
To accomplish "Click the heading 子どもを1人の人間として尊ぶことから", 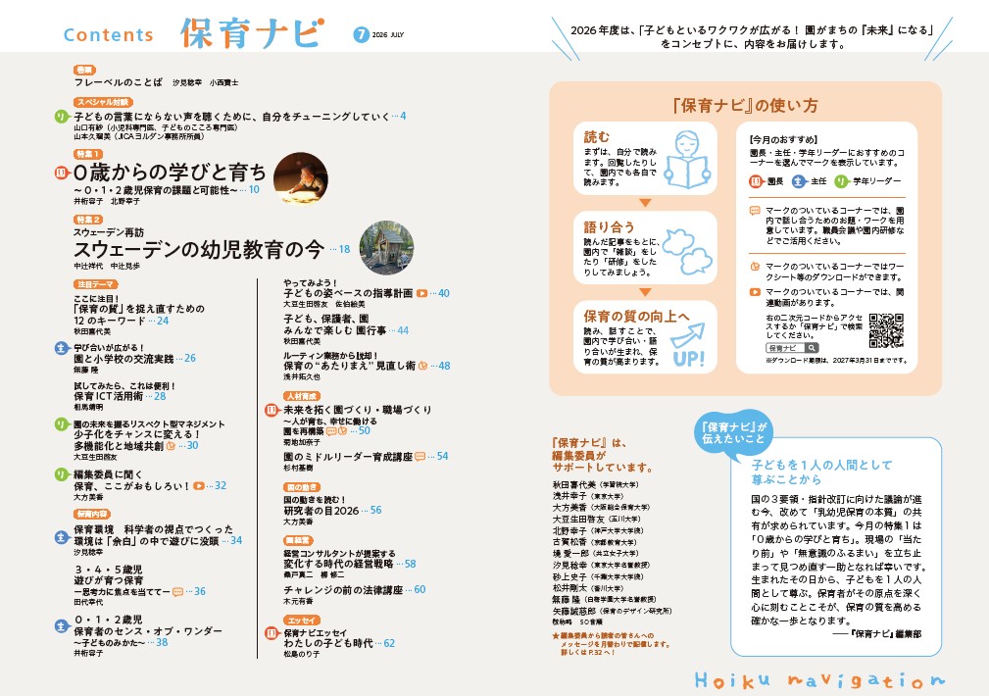I will pos(821,472).
